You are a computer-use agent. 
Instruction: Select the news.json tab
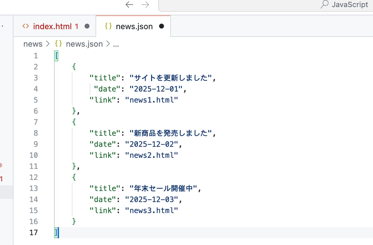coord(133,26)
